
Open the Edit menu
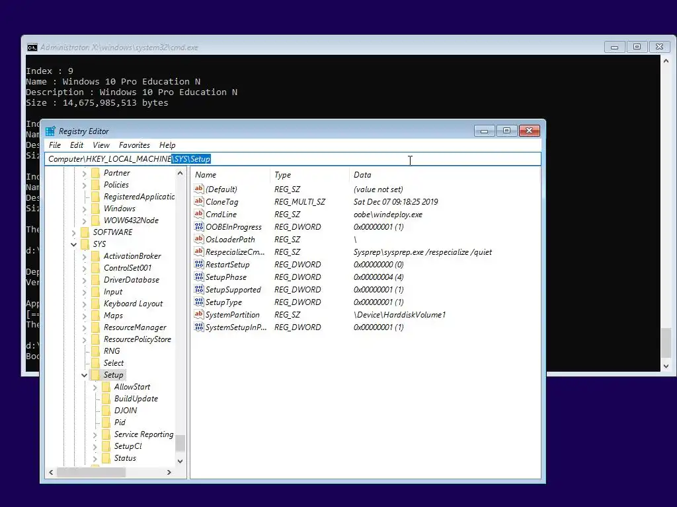coord(77,145)
